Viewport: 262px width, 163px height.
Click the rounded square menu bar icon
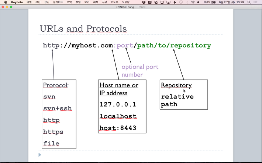pos(162,2)
